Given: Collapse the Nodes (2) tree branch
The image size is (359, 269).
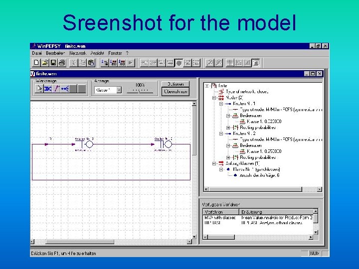Looking at the screenshot, I should point(214,98).
